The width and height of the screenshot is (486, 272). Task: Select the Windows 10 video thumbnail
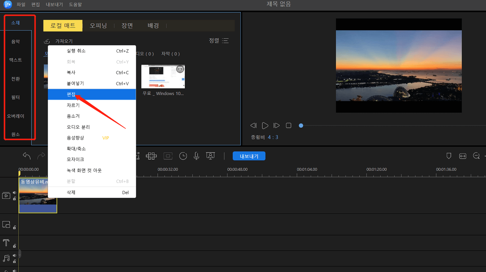pos(163,76)
